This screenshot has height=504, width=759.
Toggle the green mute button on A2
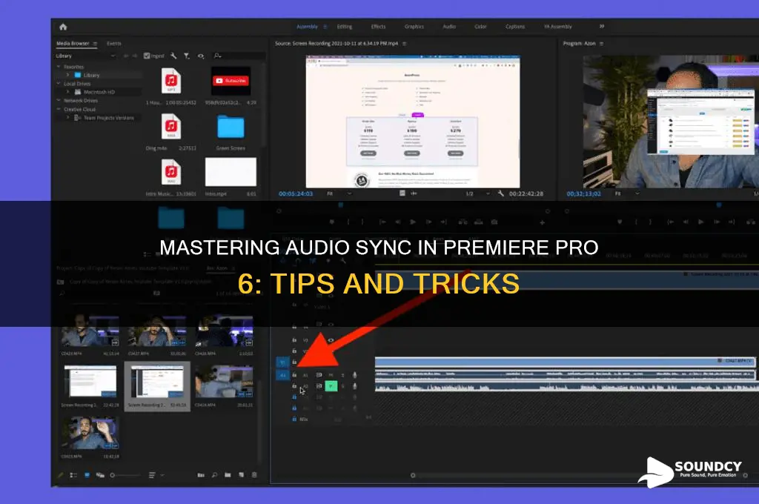331,386
